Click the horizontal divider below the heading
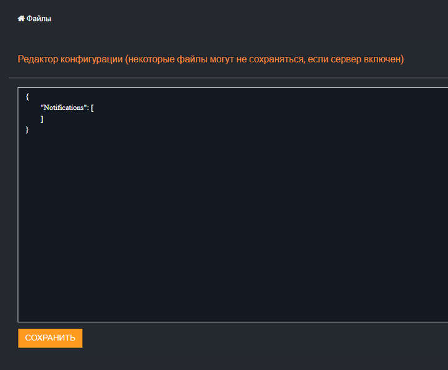This screenshot has height=370, width=448. tap(229, 78)
